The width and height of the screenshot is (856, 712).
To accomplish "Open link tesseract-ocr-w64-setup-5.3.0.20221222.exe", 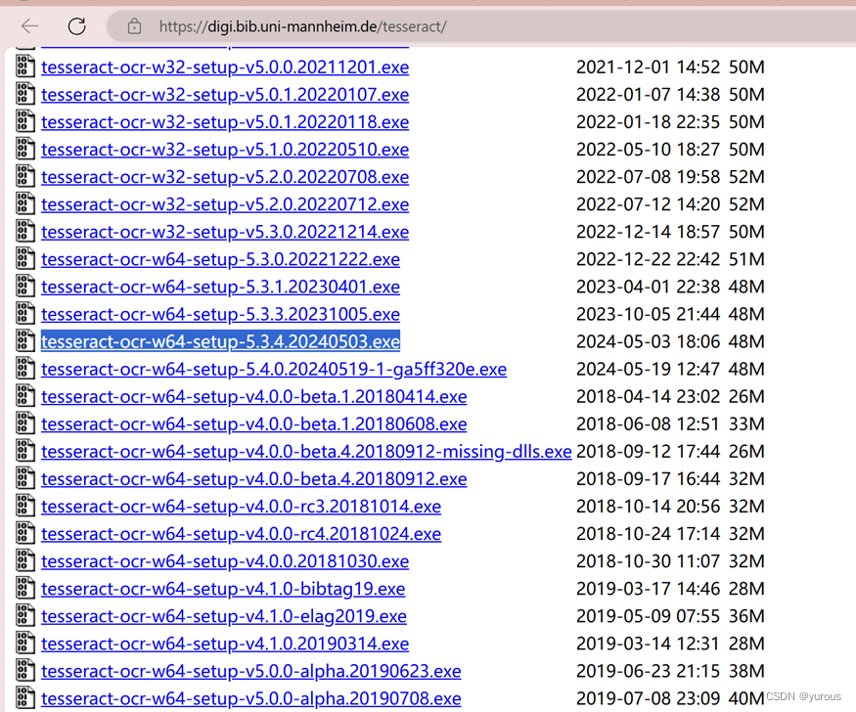I will point(220,259).
